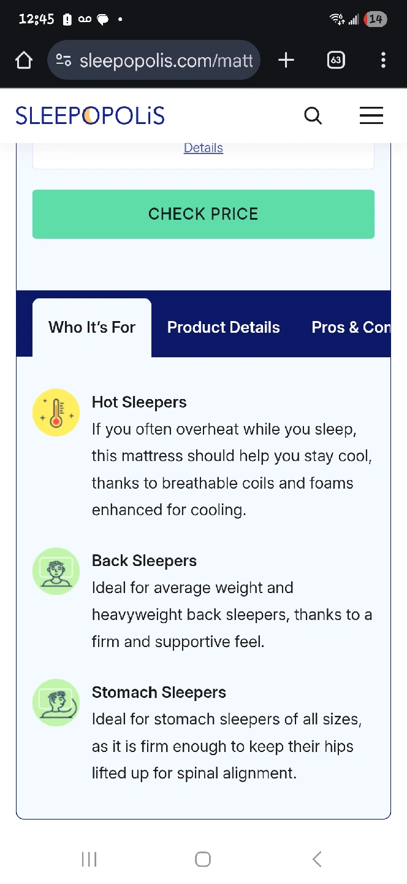Open the tab switcher showing 63 tabs
The height and width of the screenshot is (884, 407).
pyautogui.click(x=335, y=60)
